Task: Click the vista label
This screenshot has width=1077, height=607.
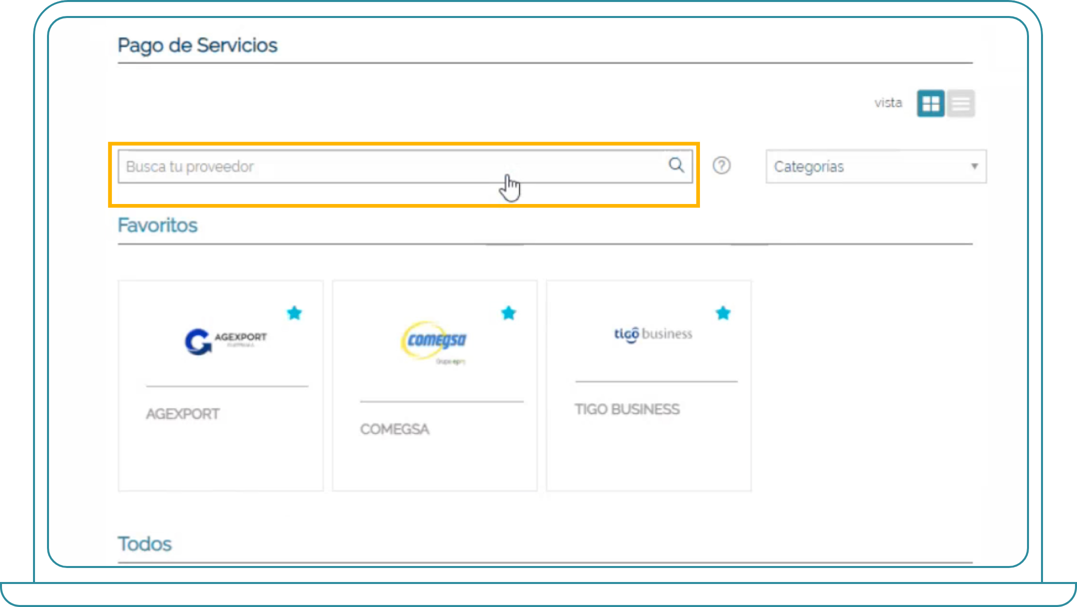Action: click(x=888, y=103)
